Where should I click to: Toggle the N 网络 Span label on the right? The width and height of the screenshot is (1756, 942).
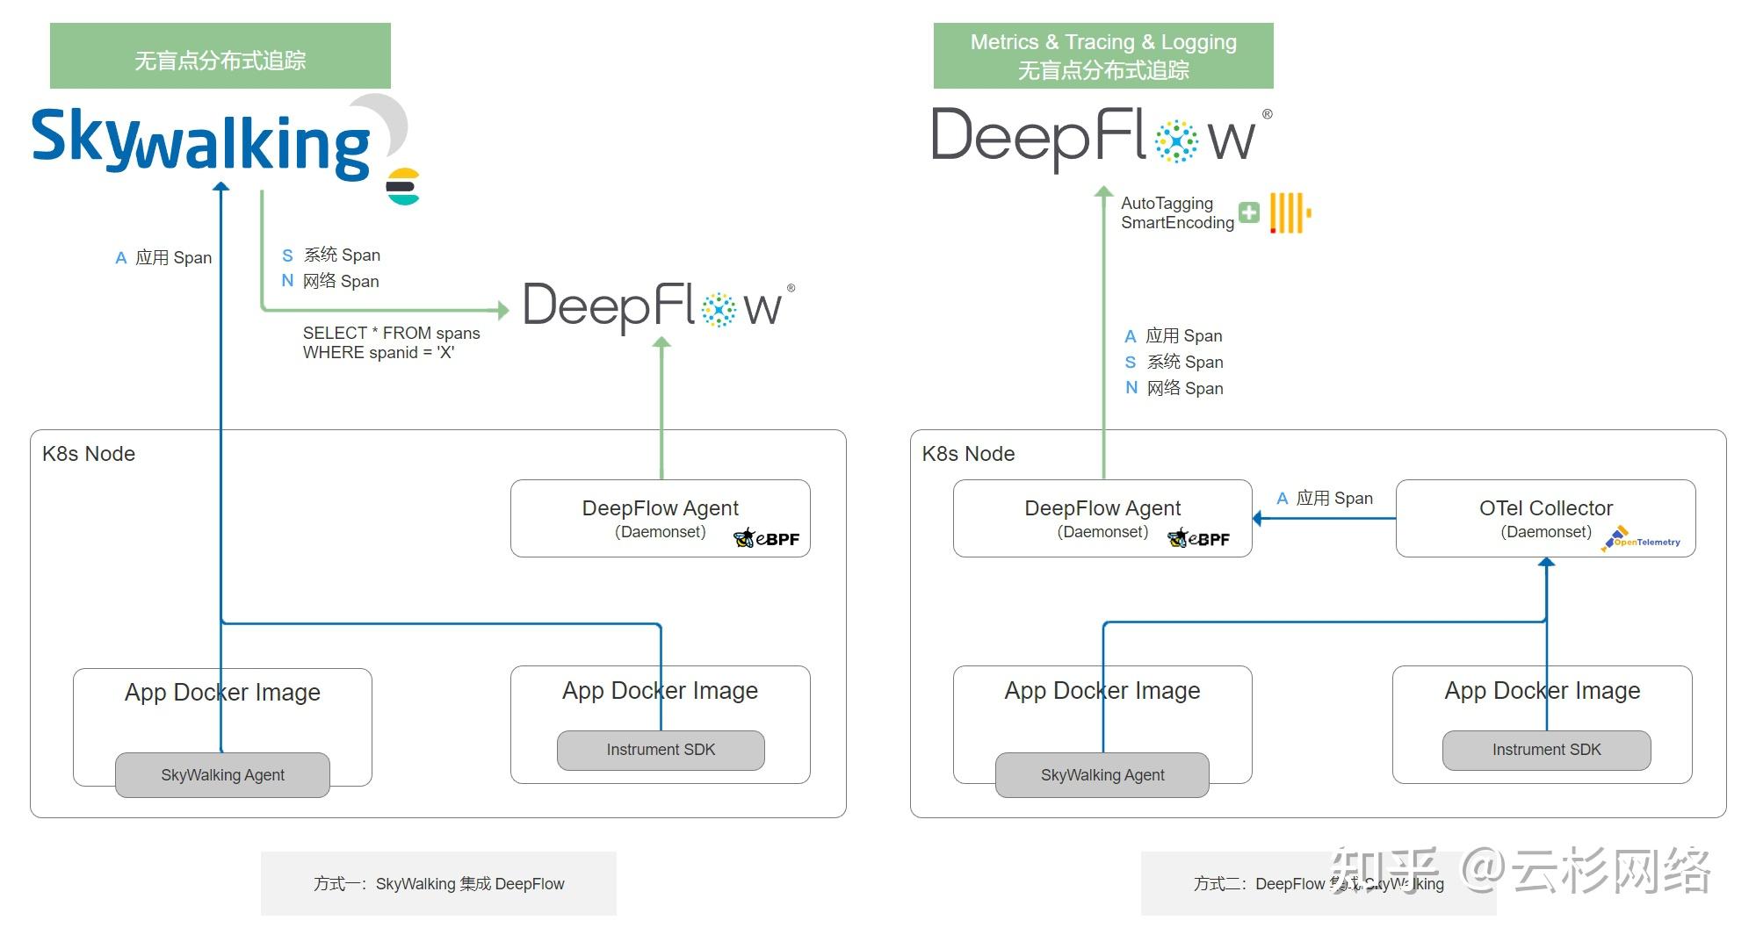click(1175, 387)
